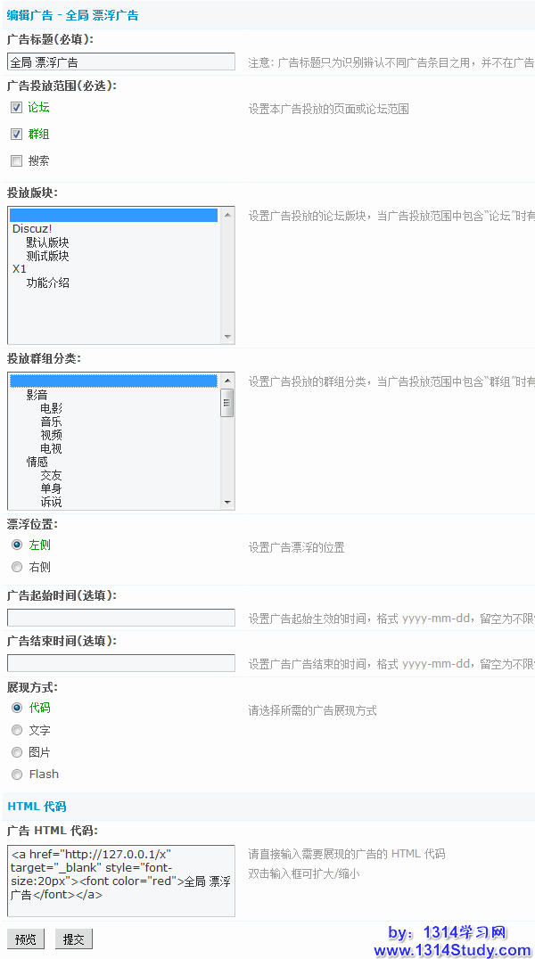The height and width of the screenshot is (959, 535).
Task: Submit the form with 提交
Action: 73,939
